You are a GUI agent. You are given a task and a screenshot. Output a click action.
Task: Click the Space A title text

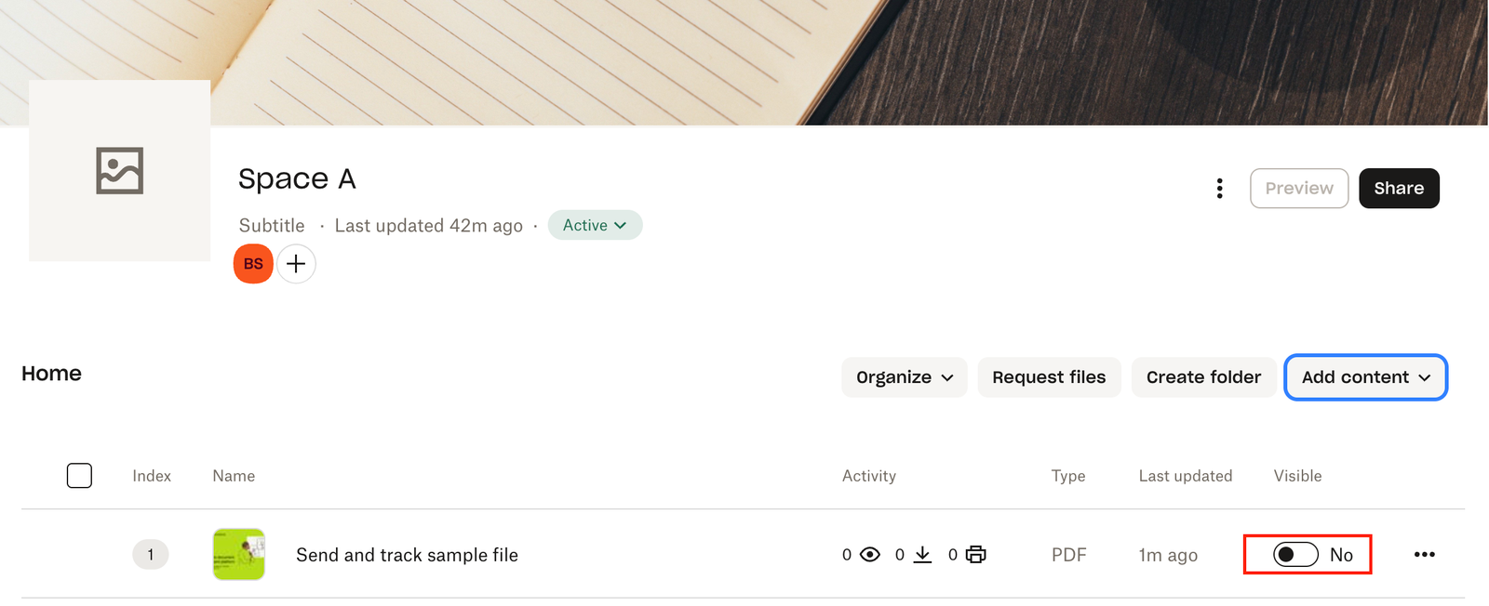297,178
